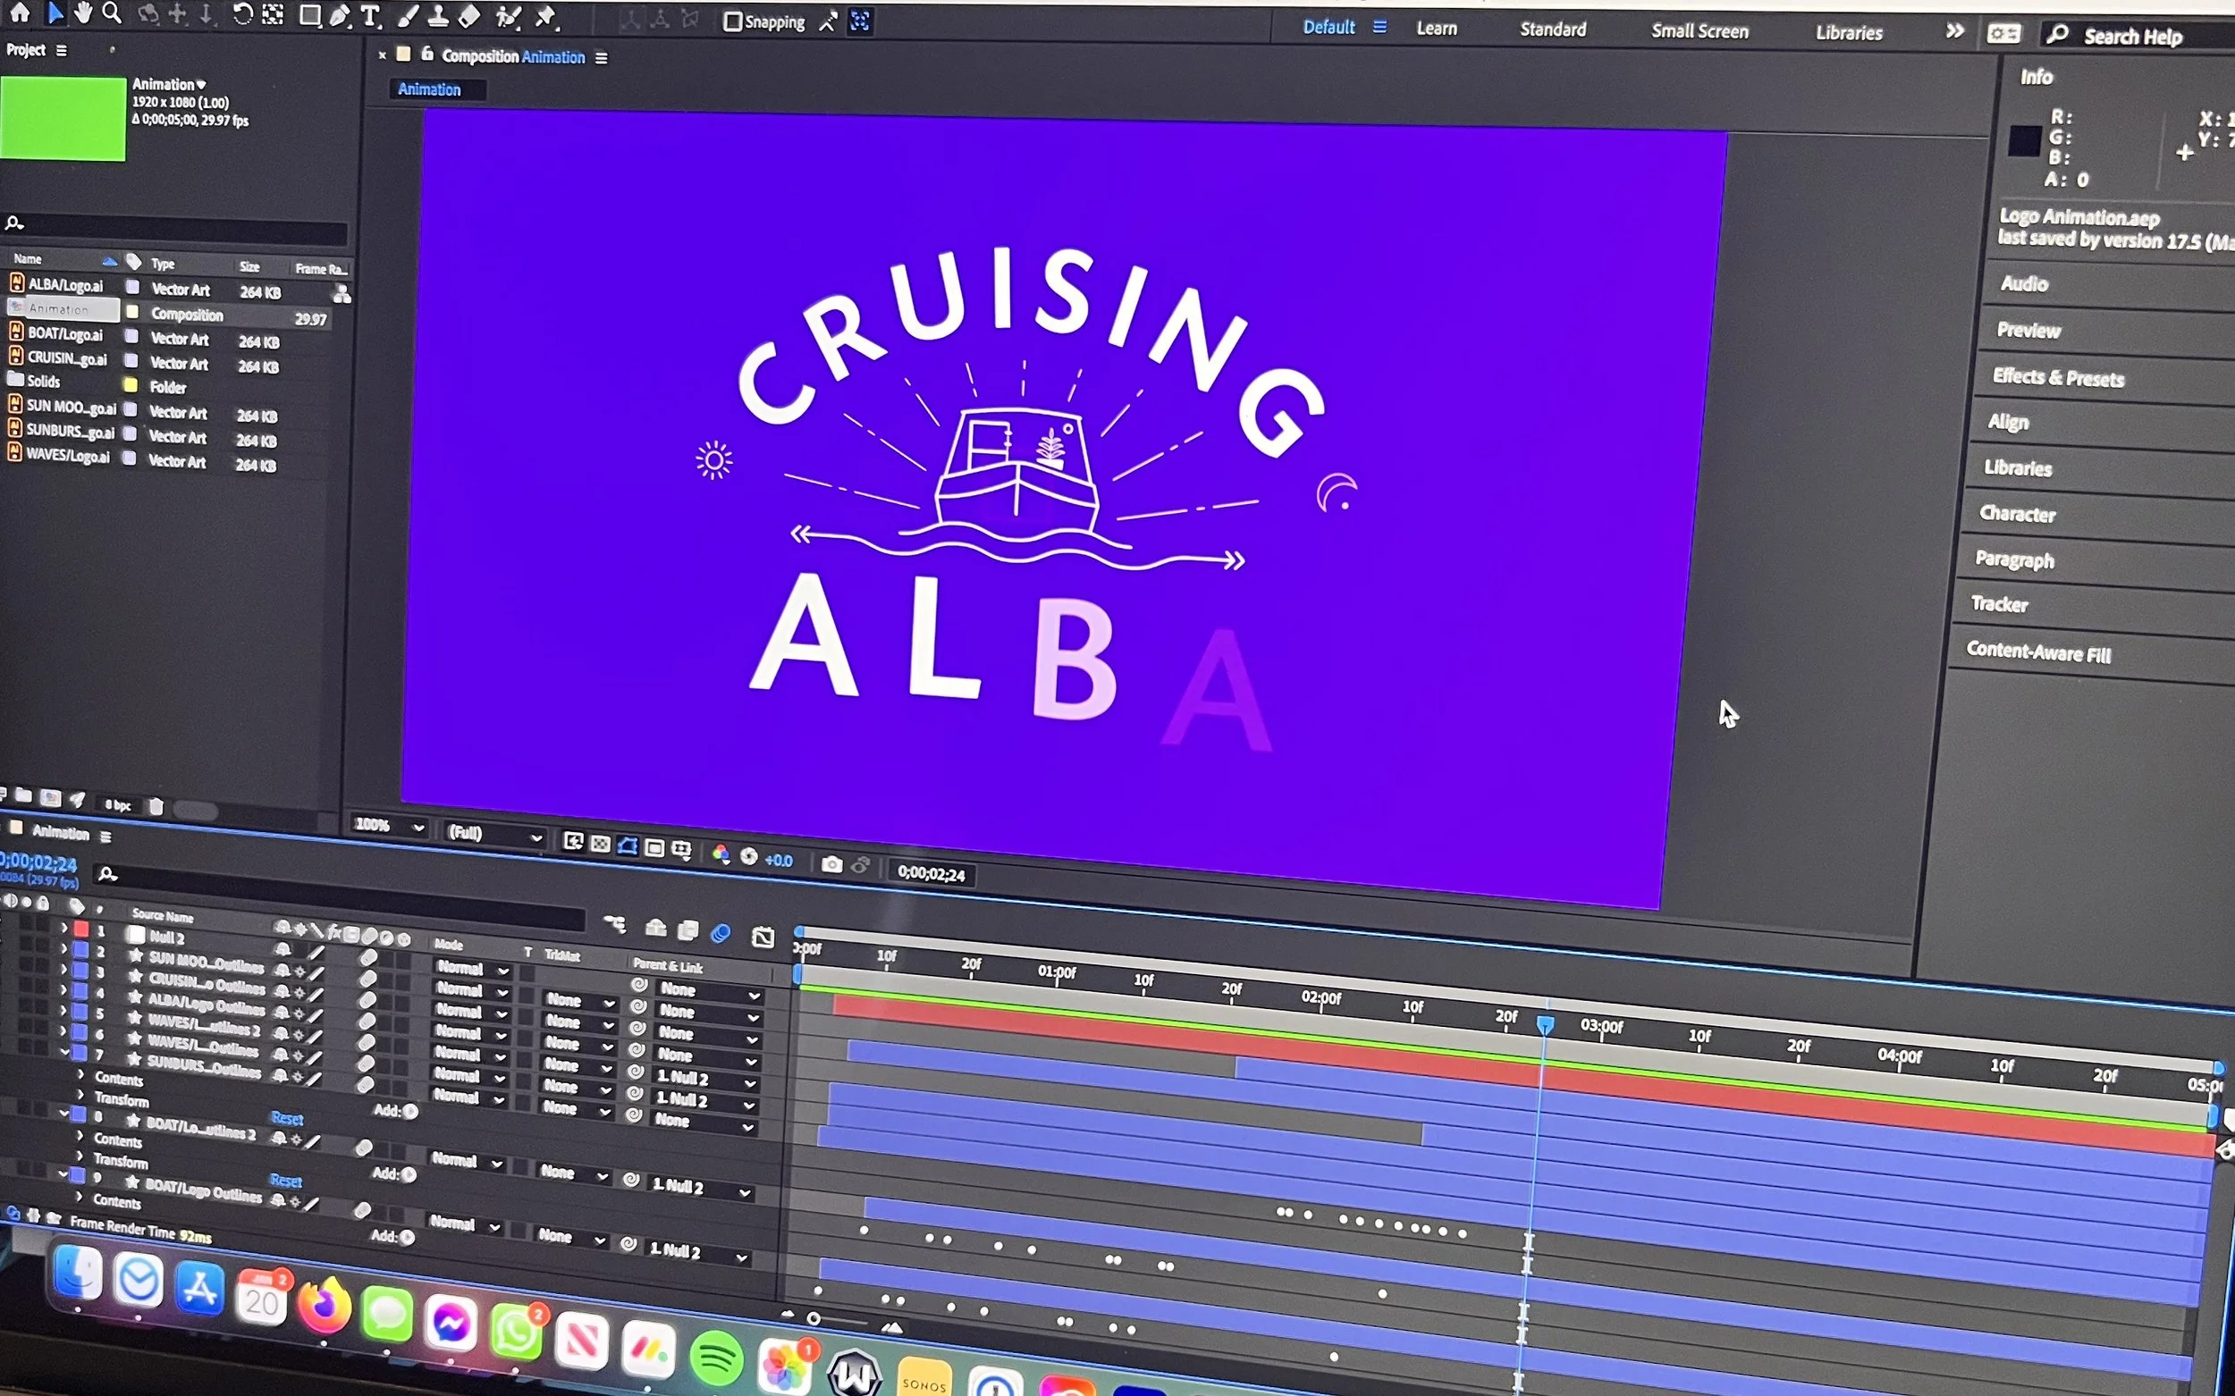Image resolution: width=2235 pixels, height=1396 pixels.
Task: Toggle shy switch on SUN MOO_Outlines layer
Action: click(283, 948)
